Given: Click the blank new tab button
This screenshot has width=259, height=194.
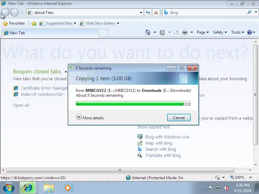Looking at the screenshot, I should tap(103, 33).
